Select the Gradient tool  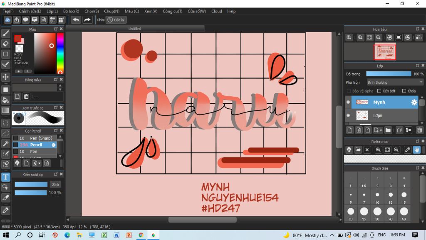pyautogui.click(x=5, y=110)
